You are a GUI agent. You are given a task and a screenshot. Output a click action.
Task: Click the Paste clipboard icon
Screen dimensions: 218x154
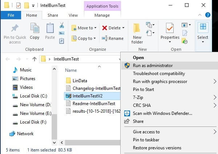(50, 28)
